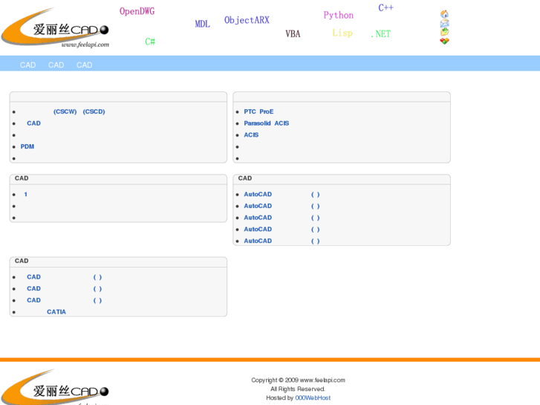Select the ObjectARX tag
The width and height of the screenshot is (540, 405).
click(247, 20)
